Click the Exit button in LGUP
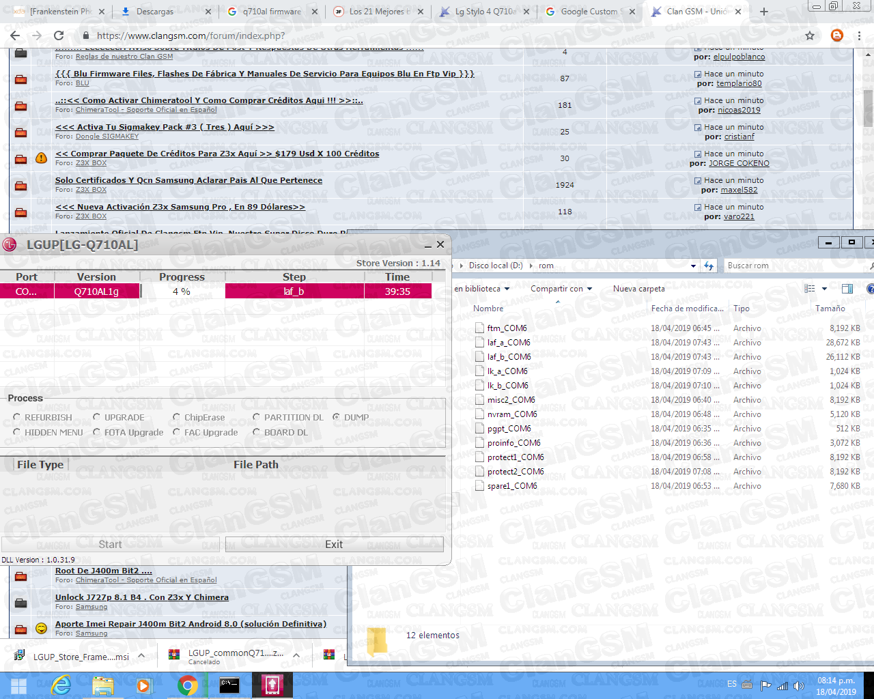 point(334,544)
